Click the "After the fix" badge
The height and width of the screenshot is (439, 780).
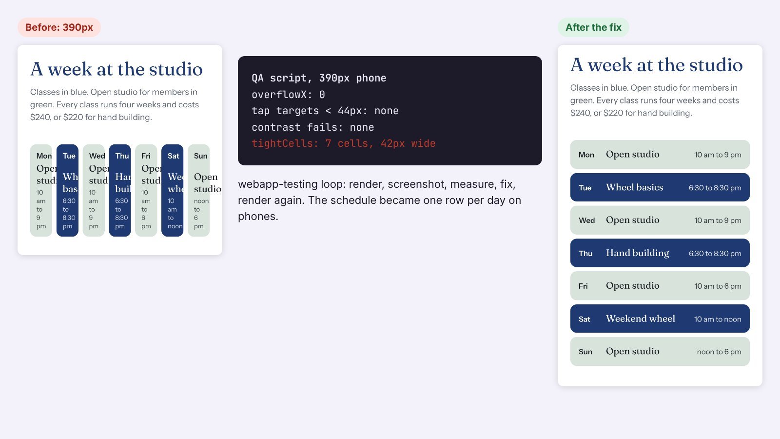[593, 27]
